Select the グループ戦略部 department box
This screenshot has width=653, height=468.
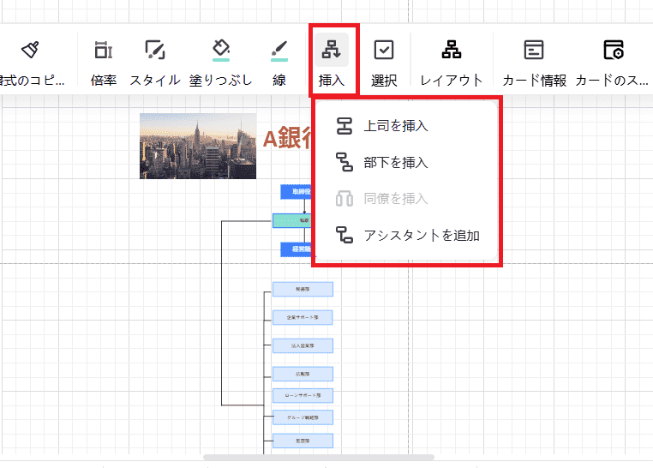point(303,417)
